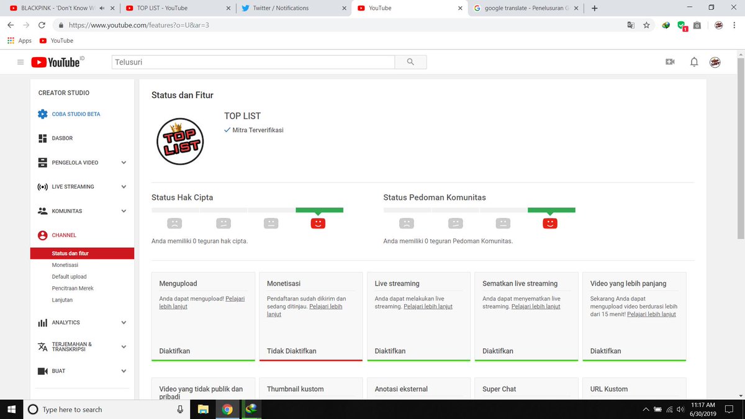Click the Komunitas people icon
The image size is (745, 419).
pyautogui.click(x=42, y=211)
